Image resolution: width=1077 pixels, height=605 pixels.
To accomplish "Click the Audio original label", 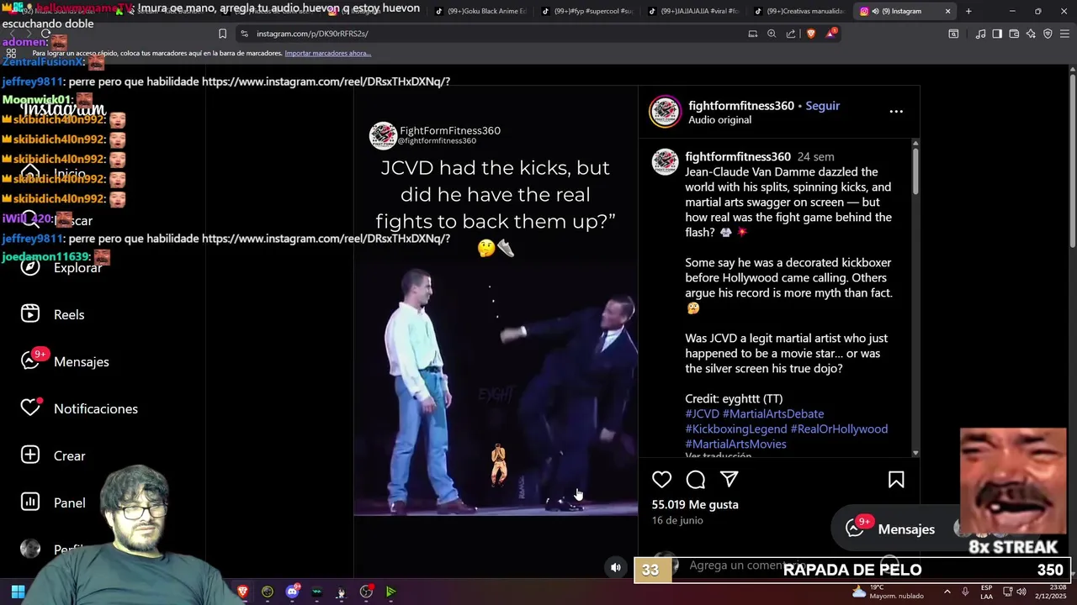I will pos(719,119).
